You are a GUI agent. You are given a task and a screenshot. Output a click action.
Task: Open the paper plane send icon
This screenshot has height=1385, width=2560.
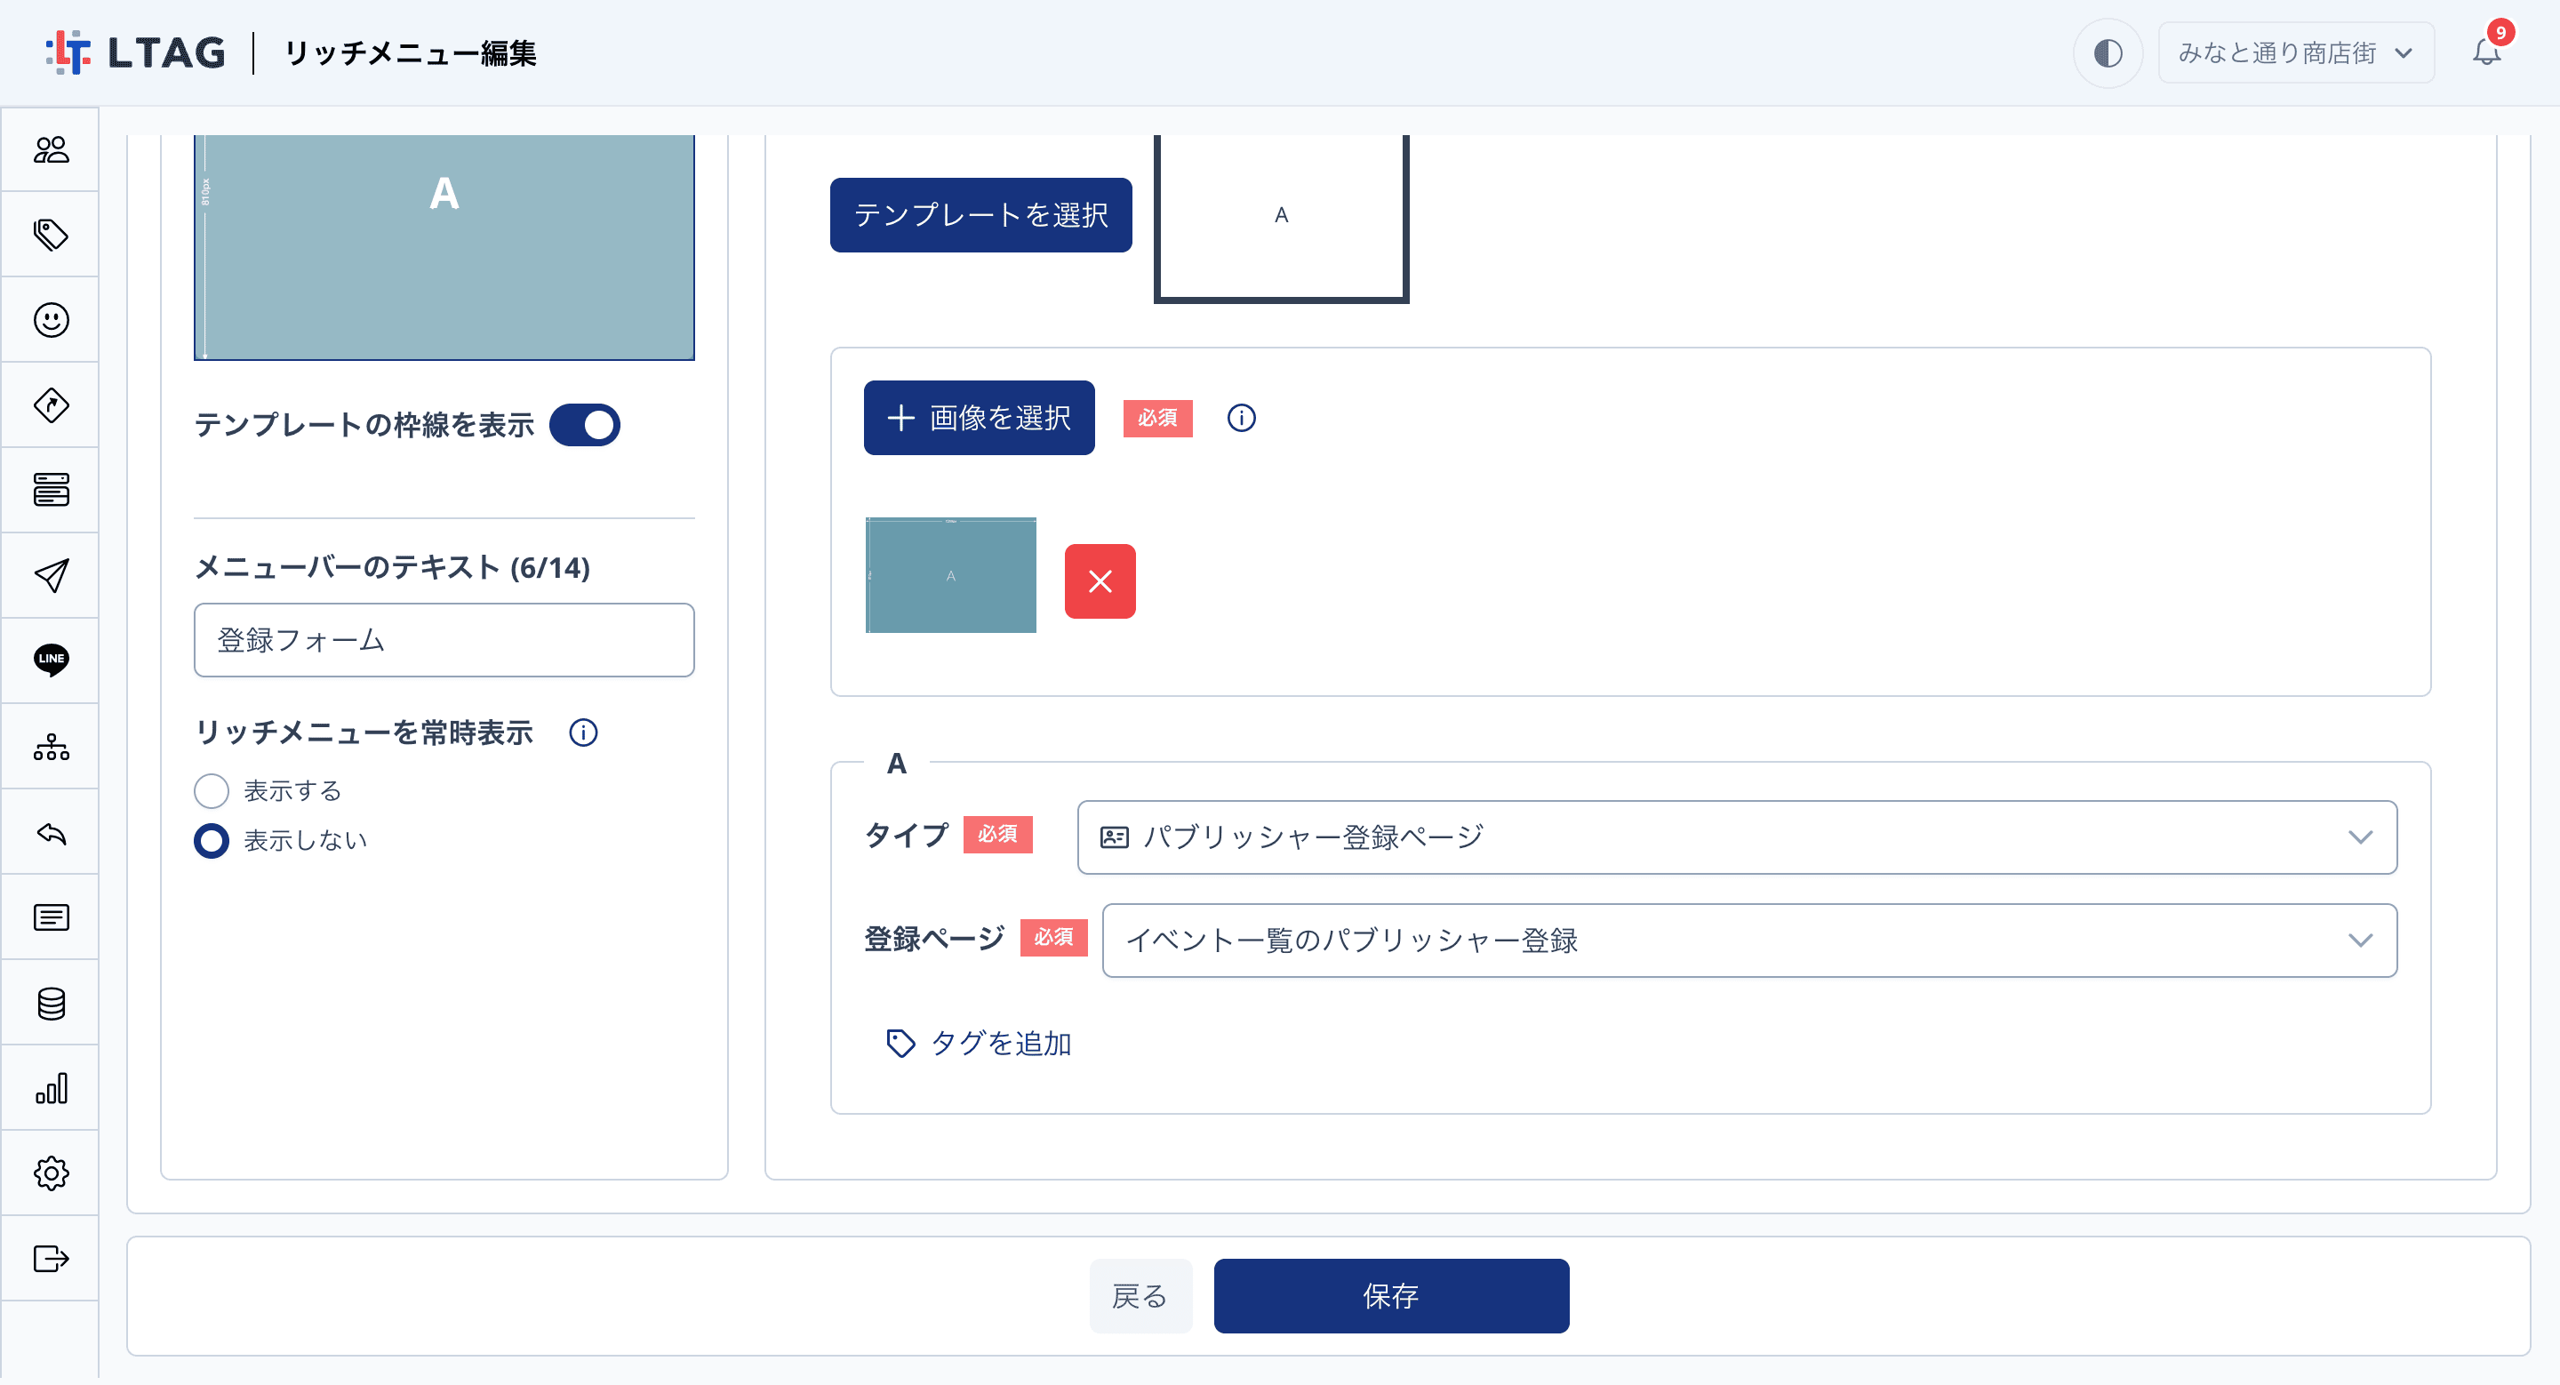(51, 576)
